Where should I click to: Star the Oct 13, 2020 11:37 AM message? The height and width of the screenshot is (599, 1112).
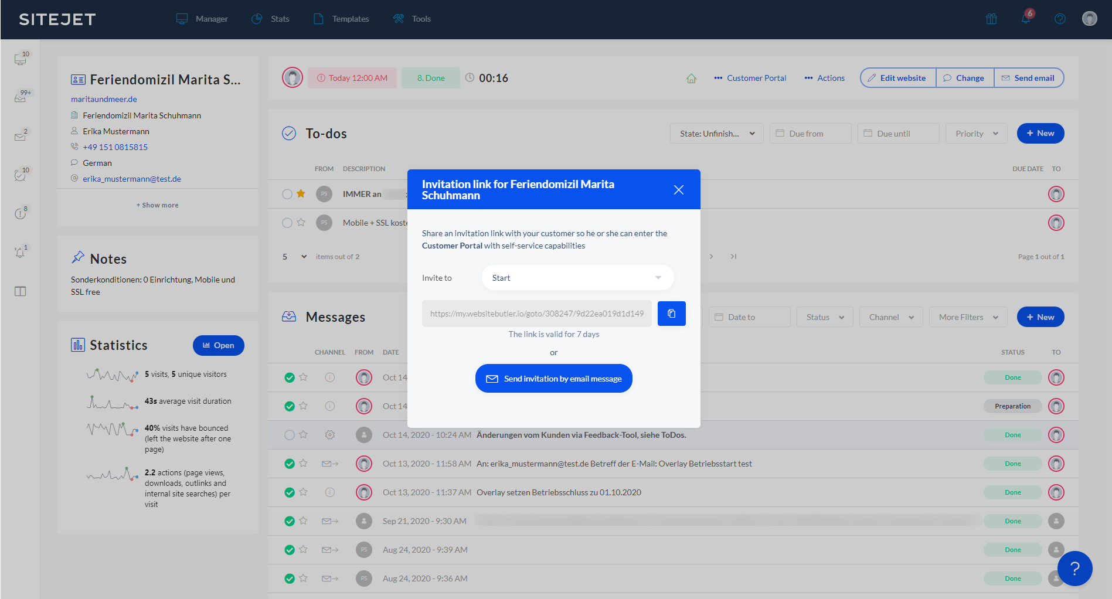coord(303,492)
